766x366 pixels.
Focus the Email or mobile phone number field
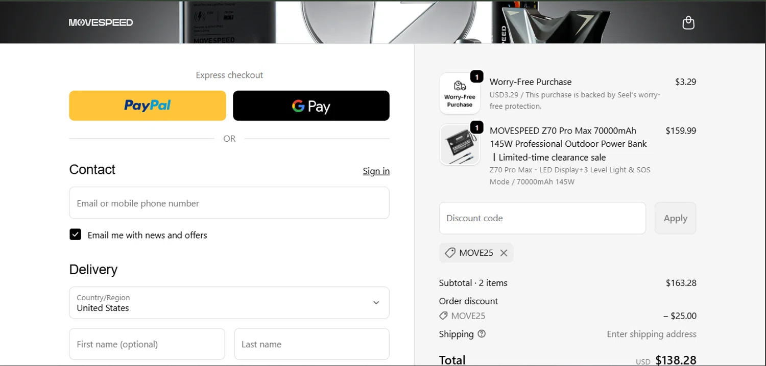229,203
